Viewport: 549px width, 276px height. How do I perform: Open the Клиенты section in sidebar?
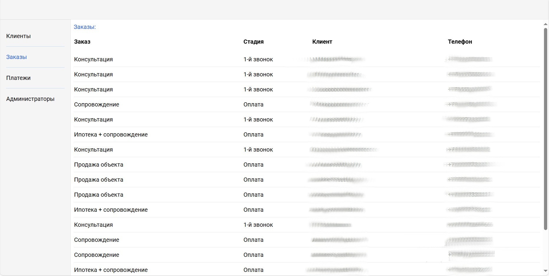pos(18,36)
